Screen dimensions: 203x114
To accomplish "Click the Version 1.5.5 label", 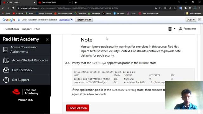I will click(x=25, y=100).
